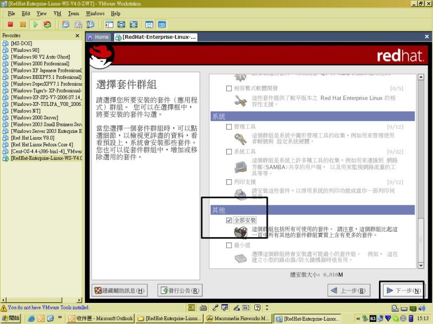This screenshot has height=324, width=433.
Task: Click 隱藏輔助訊息(H) hide help button
Action: (120, 291)
